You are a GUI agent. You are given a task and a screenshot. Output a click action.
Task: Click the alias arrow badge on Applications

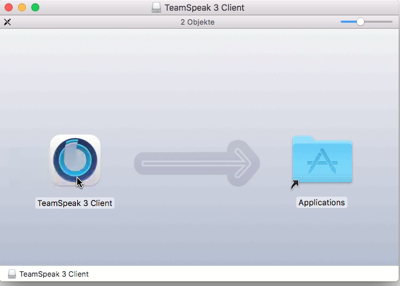pos(295,184)
